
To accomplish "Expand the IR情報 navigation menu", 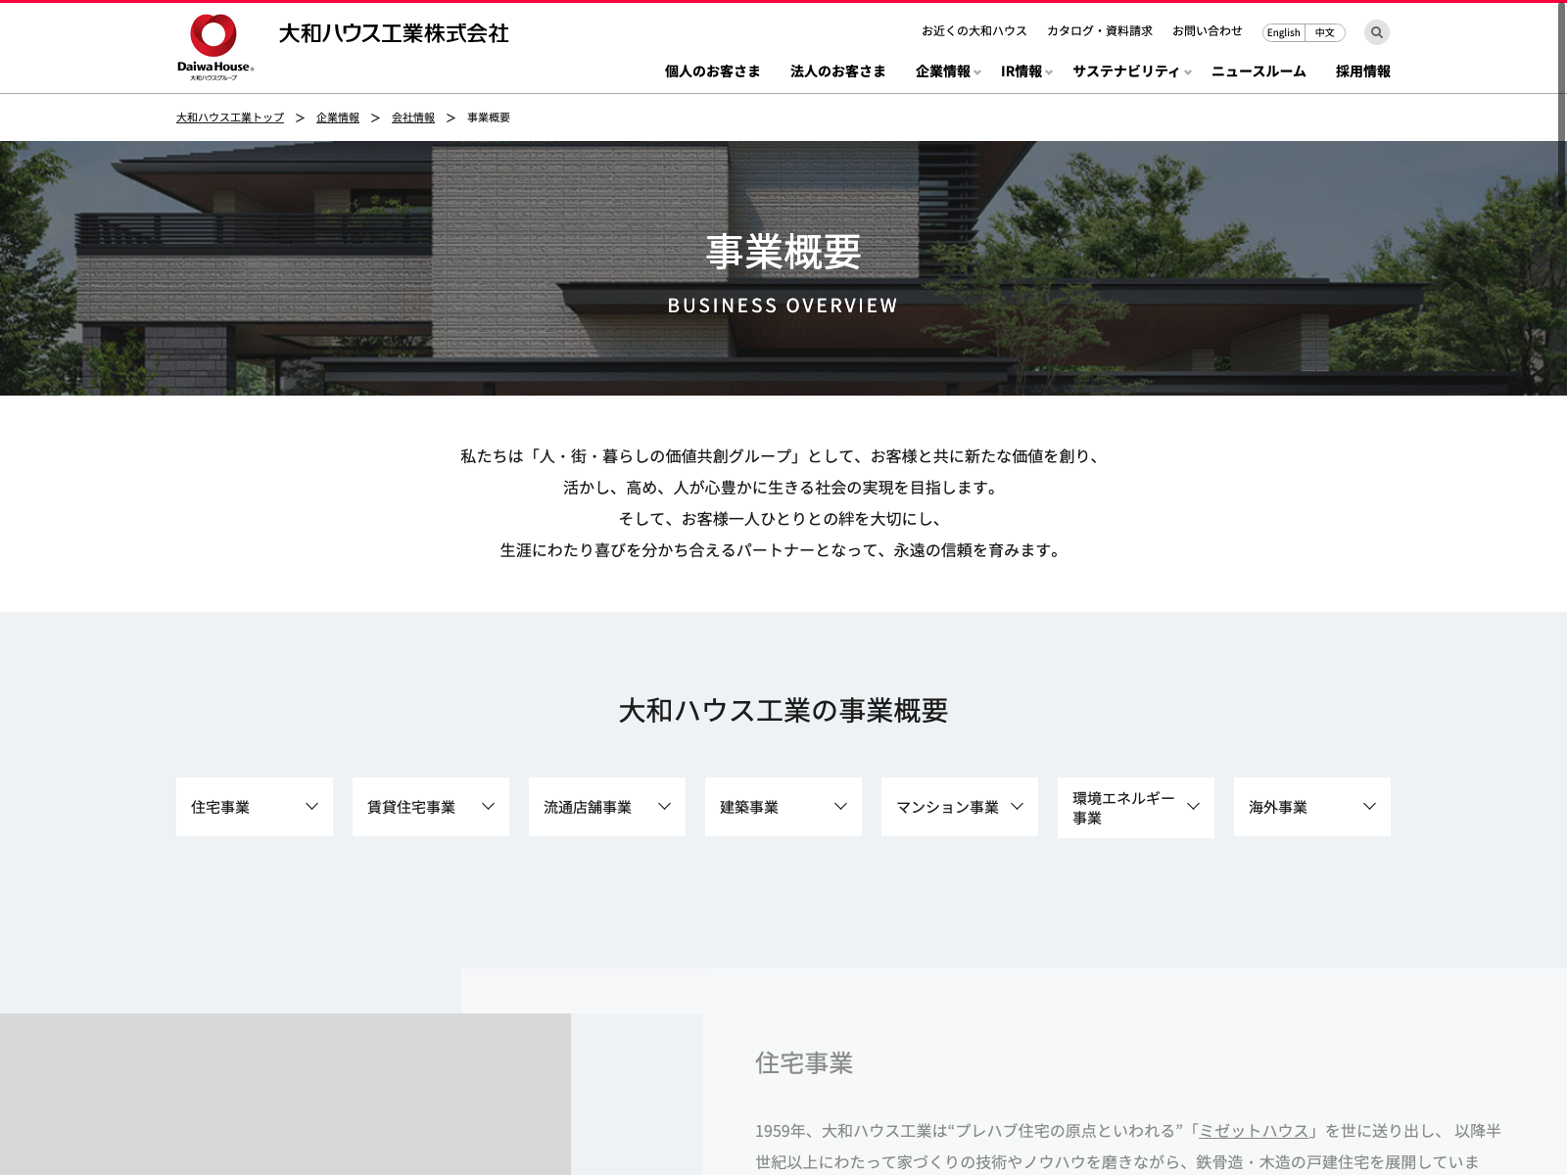I will (x=1024, y=71).
